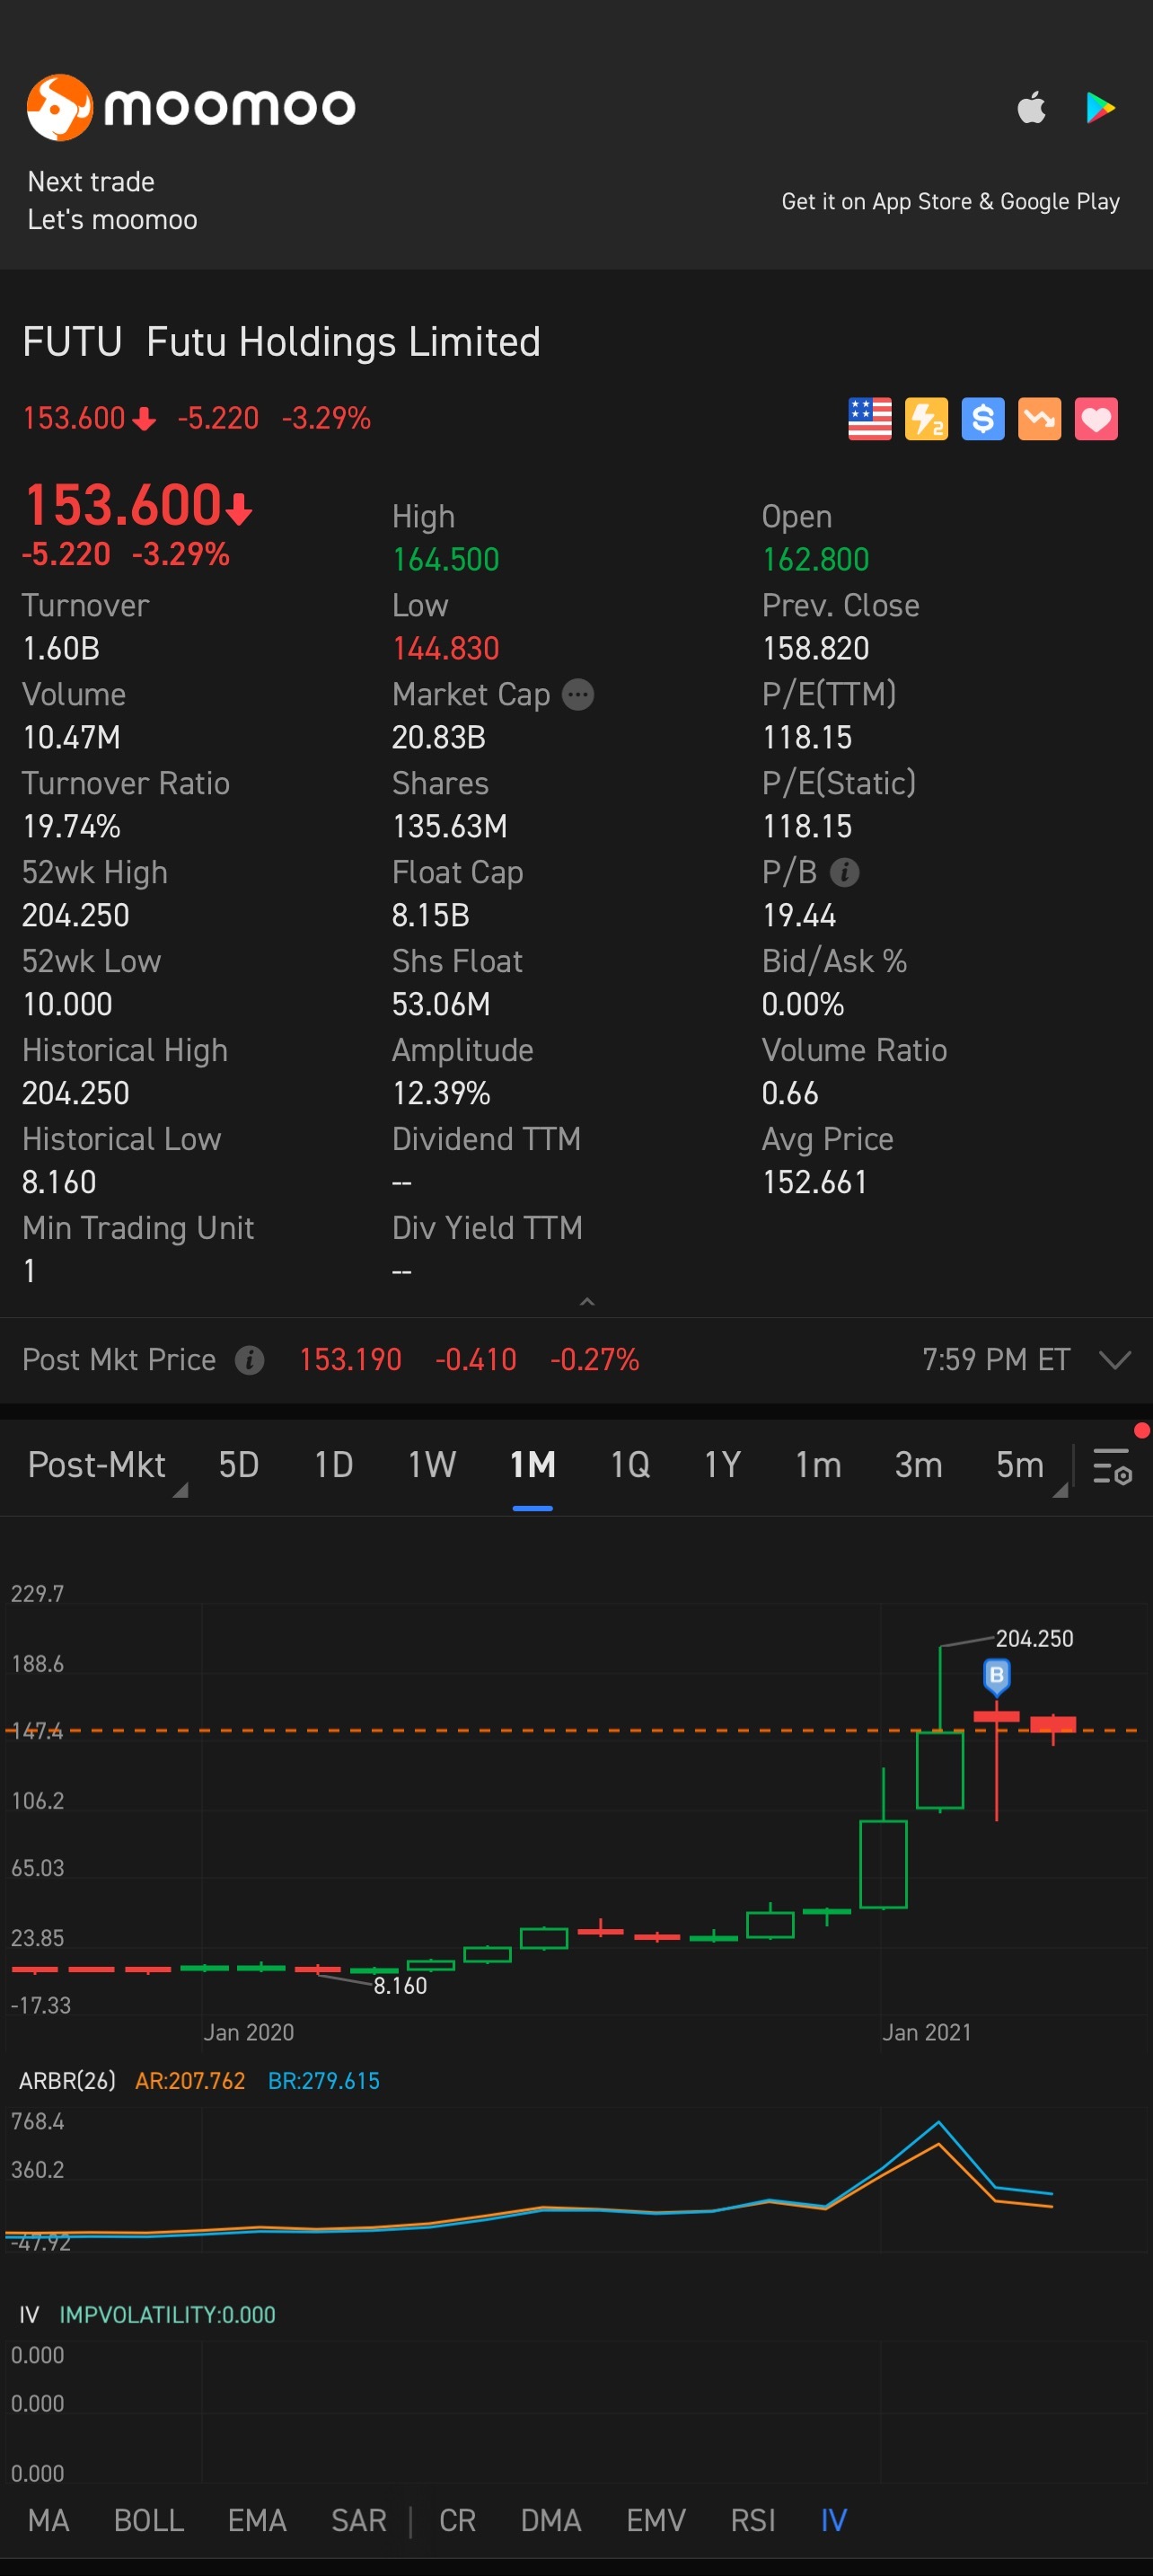
Task: Tap the Amplitude value 12.39%
Action: pyautogui.click(x=441, y=1093)
